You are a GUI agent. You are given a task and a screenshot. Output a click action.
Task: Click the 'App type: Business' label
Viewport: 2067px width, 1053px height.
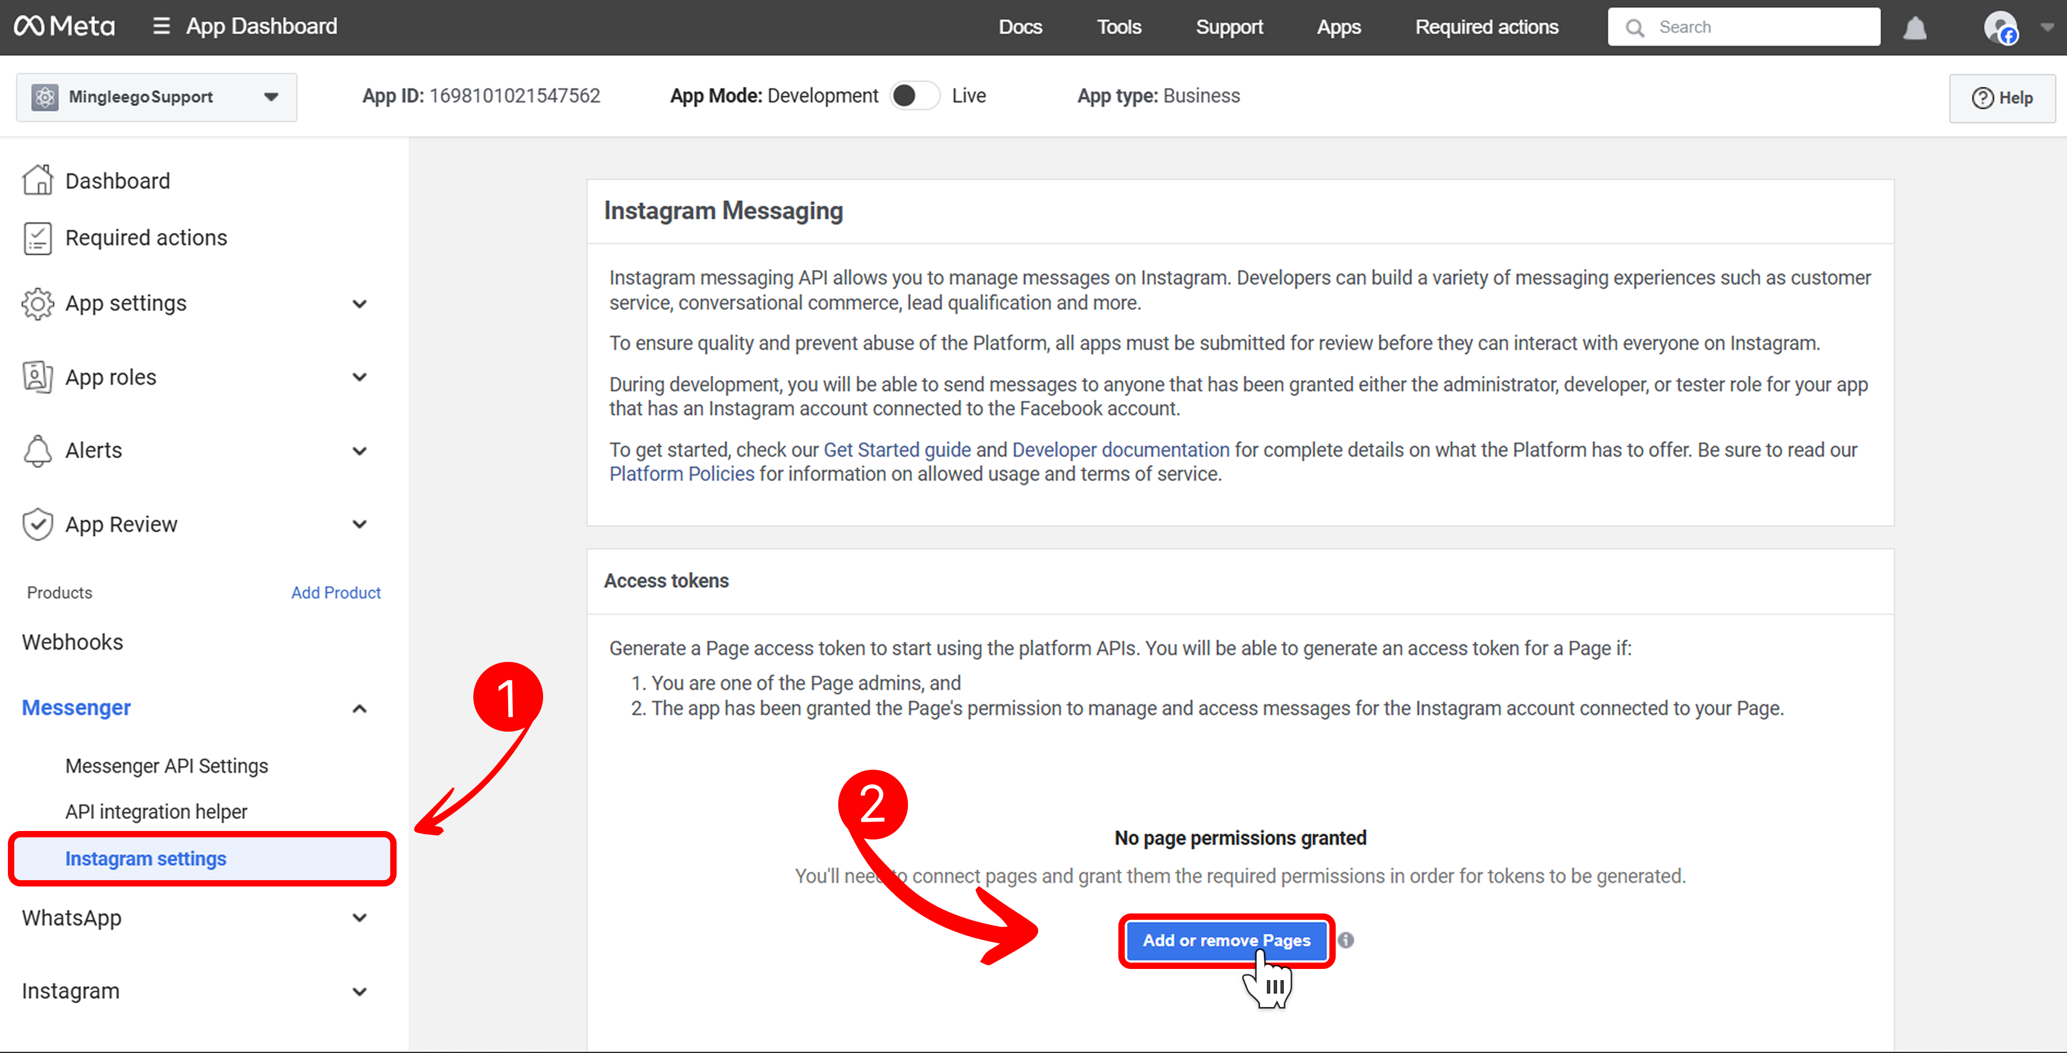coord(1158,96)
